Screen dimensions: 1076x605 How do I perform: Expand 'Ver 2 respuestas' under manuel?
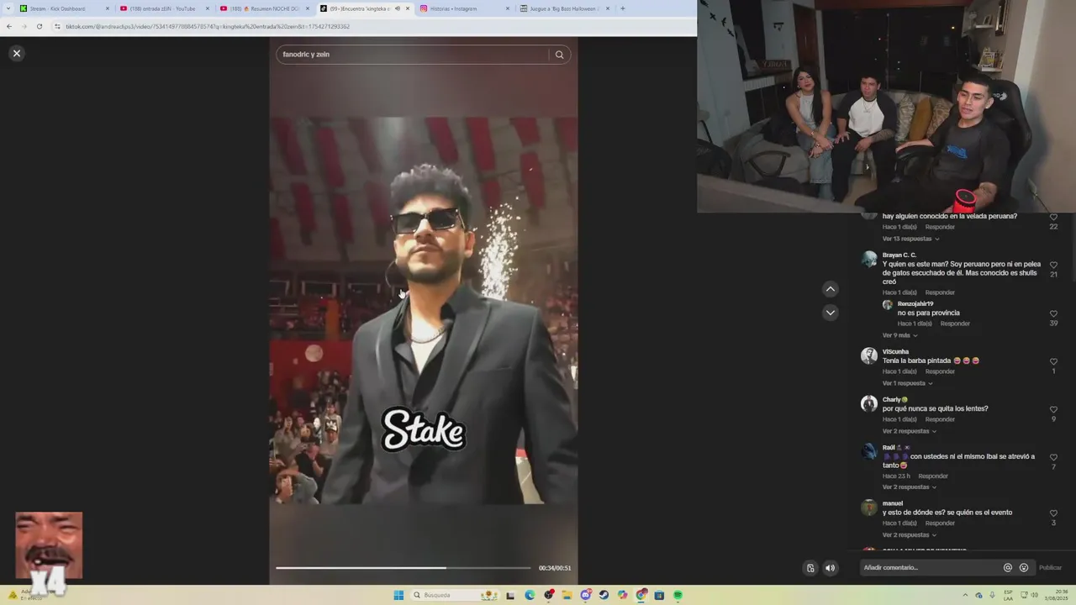tap(909, 535)
